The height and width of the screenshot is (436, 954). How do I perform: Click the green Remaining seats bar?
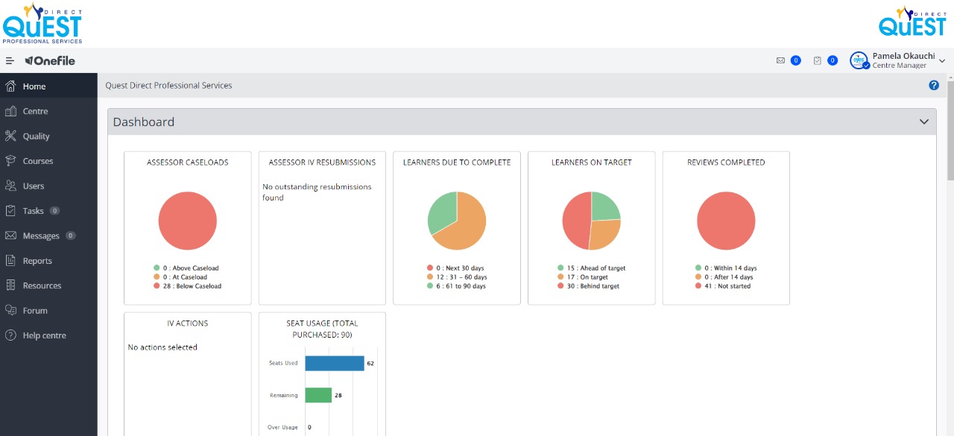click(x=318, y=395)
